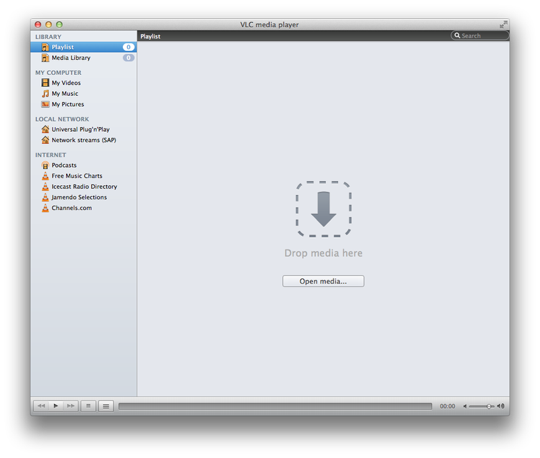540x458 pixels.
Task: Toggle the playlist view button
Action: [x=106, y=406]
